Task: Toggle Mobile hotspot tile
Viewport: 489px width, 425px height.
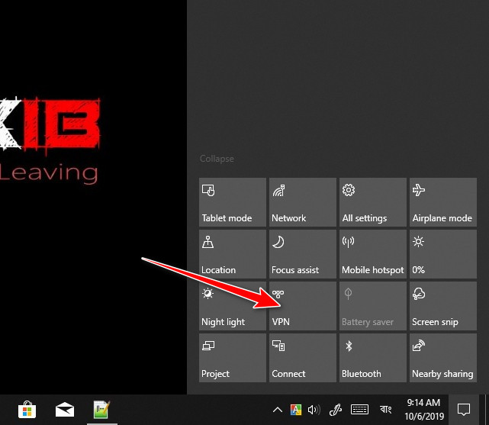Action: pos(373,254)
